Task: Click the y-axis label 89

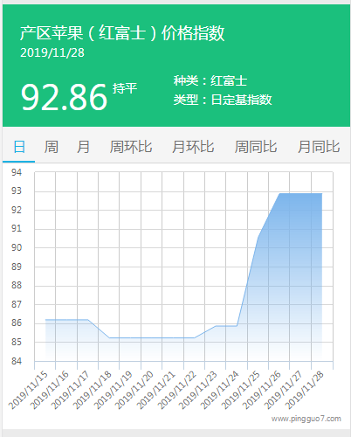Action: pyautogui.click(x=17, y=267)
